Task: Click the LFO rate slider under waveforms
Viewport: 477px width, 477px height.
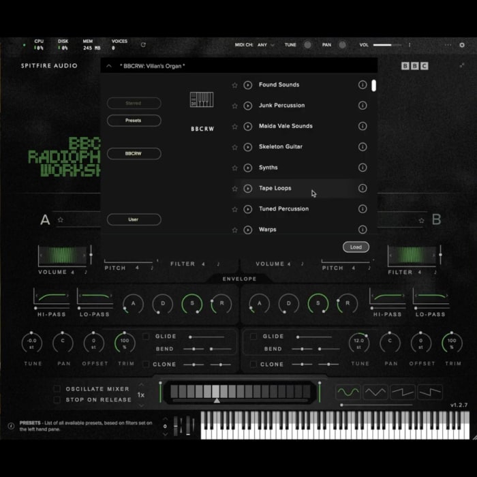Action: (x=377, y=405)
